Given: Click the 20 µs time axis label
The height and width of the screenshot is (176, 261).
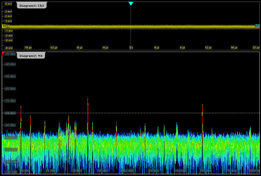Looking at the screenshot, I should [256, 48].
